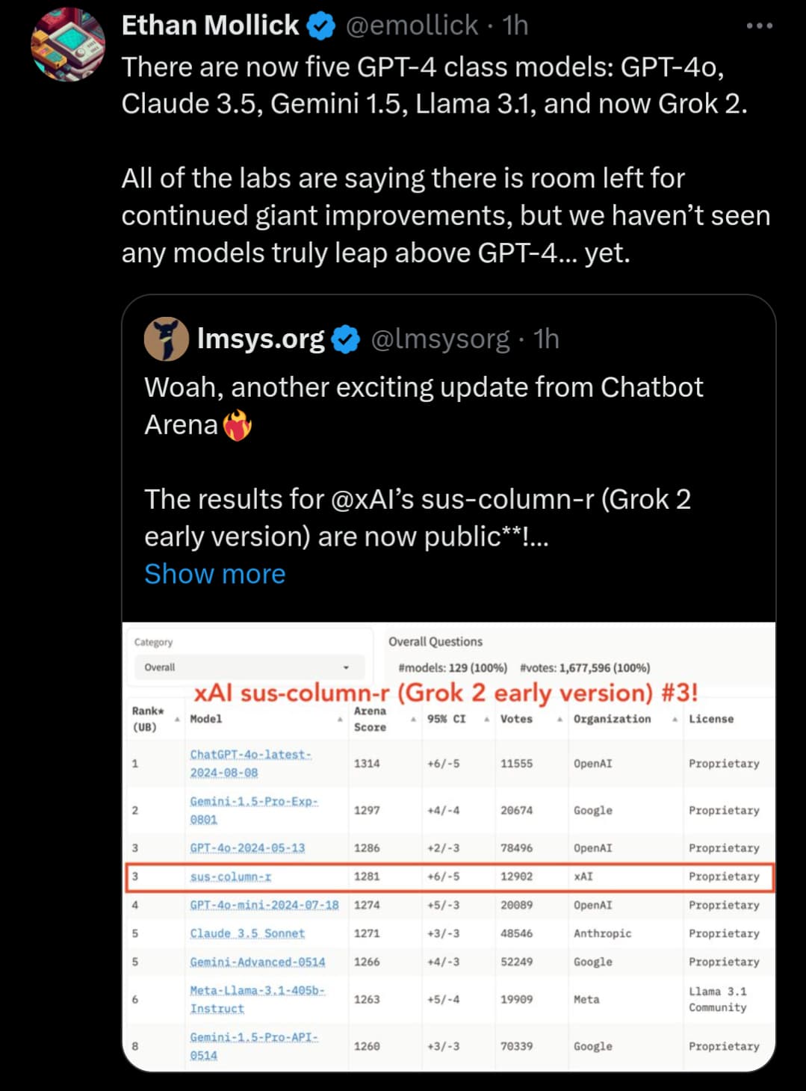Open the three-dot tweet options menu
806x1091 pixels.
[x=759, y=26]
